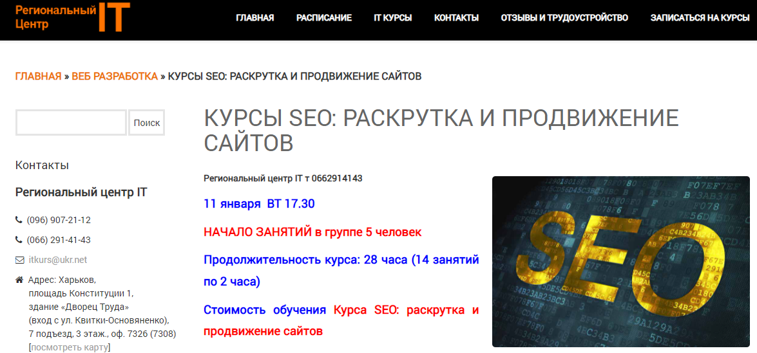Follow the ВЕБ РАЗРАБОТКА breadcrumb link
The height and width of the screenshot is (353, 757).
(115, 77)
